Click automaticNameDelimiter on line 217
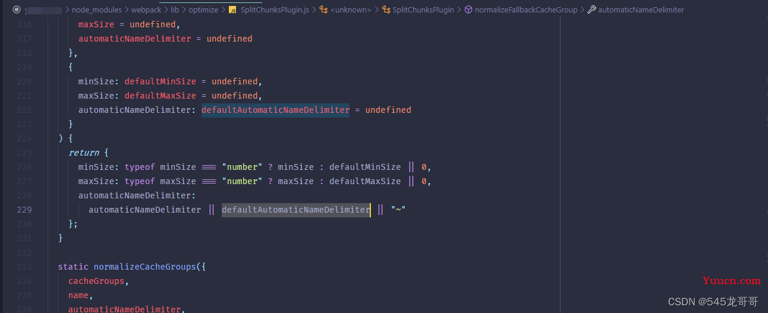The width and height of the screenshot is (768, 313). tap(135, 39)
